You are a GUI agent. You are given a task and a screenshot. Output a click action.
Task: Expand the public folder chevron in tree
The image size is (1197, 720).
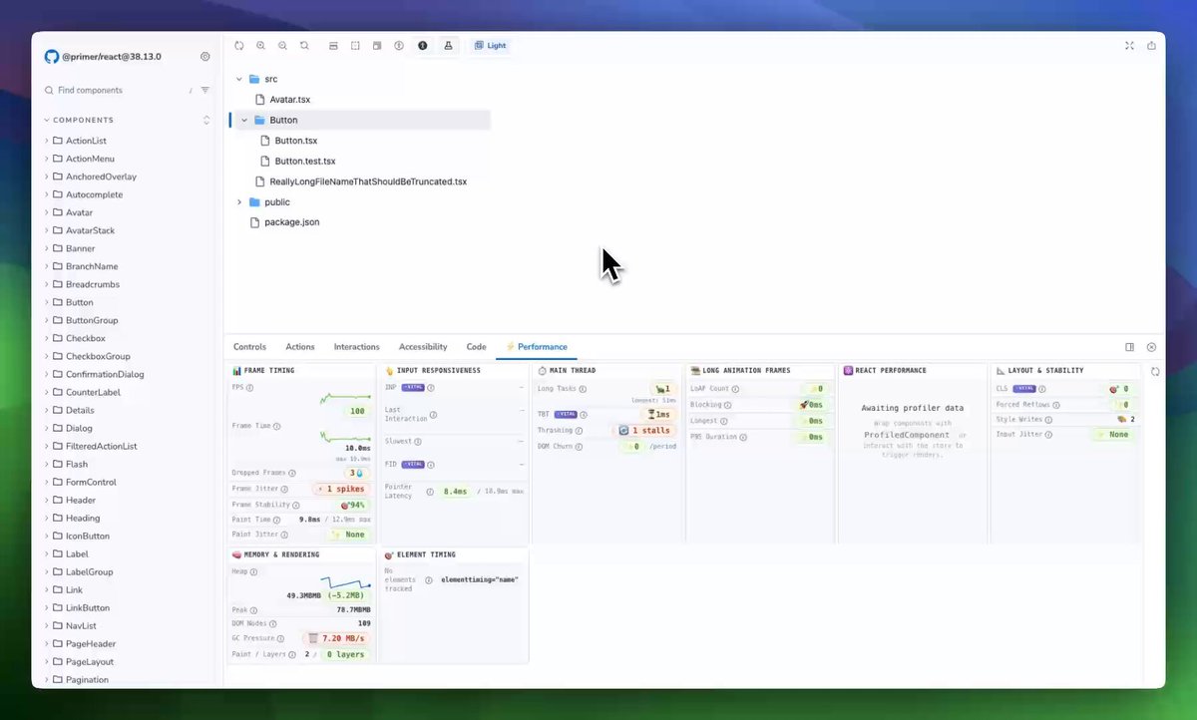pos(238,202)
